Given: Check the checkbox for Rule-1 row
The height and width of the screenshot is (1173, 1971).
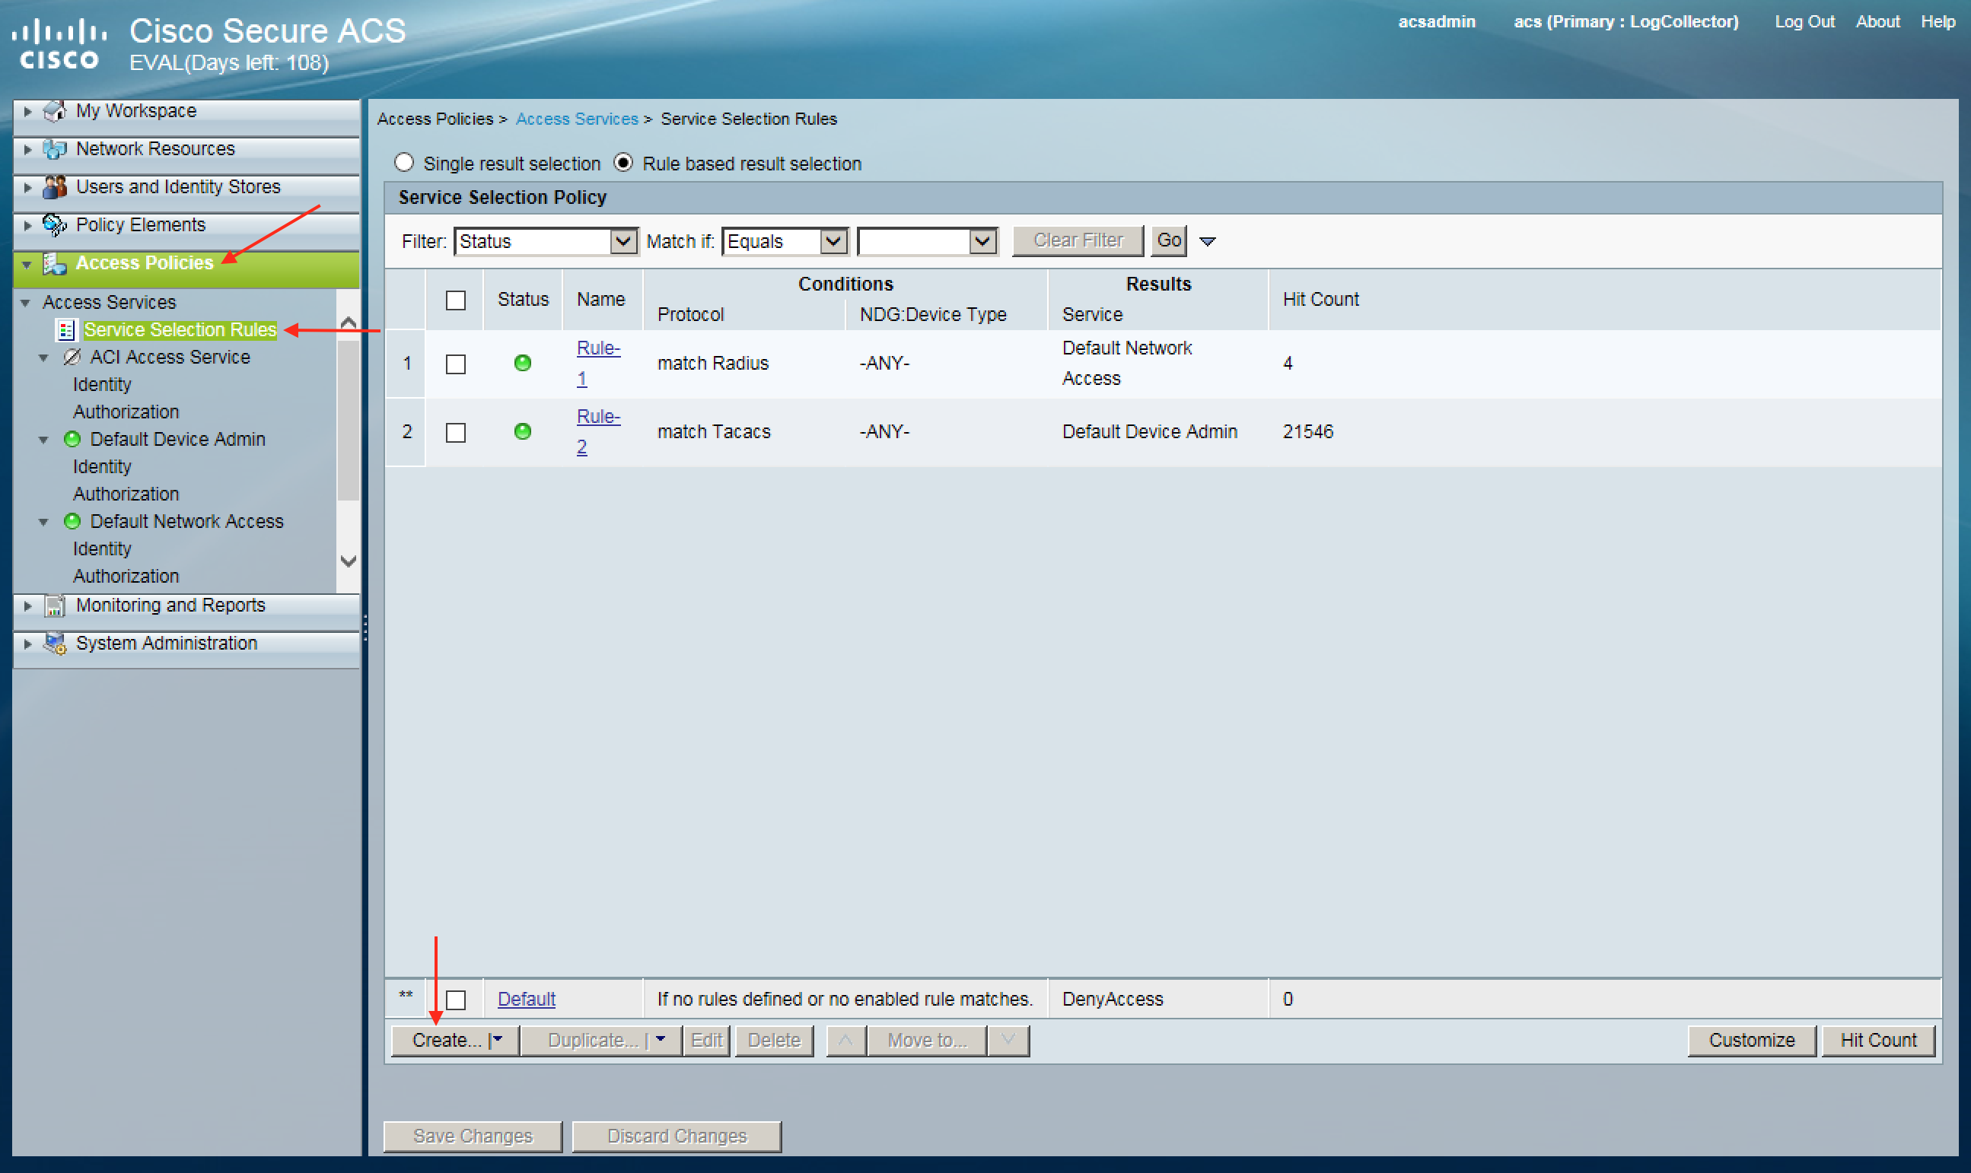Looking at the screenshot, I should tap(455, 364).
